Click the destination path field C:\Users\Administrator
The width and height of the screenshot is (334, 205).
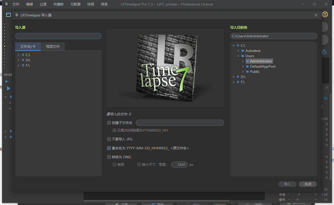coord(274,36)
